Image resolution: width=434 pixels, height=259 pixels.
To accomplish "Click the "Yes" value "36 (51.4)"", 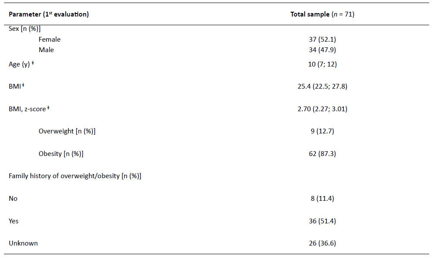I will tap(322, 221).
